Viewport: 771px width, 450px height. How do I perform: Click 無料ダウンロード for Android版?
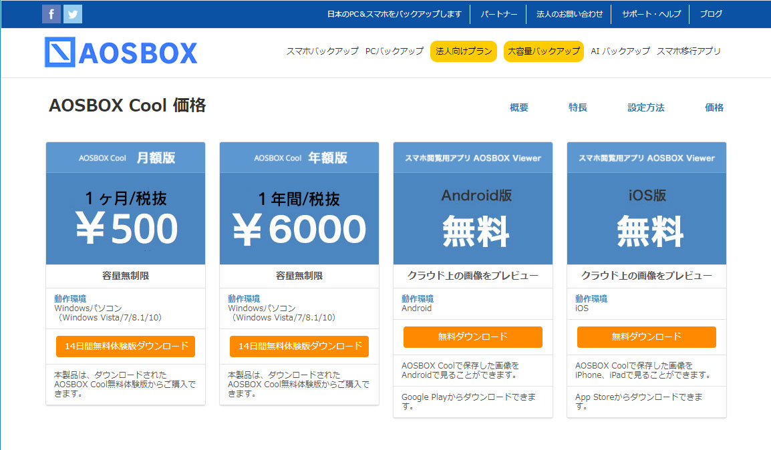[472, 337]
